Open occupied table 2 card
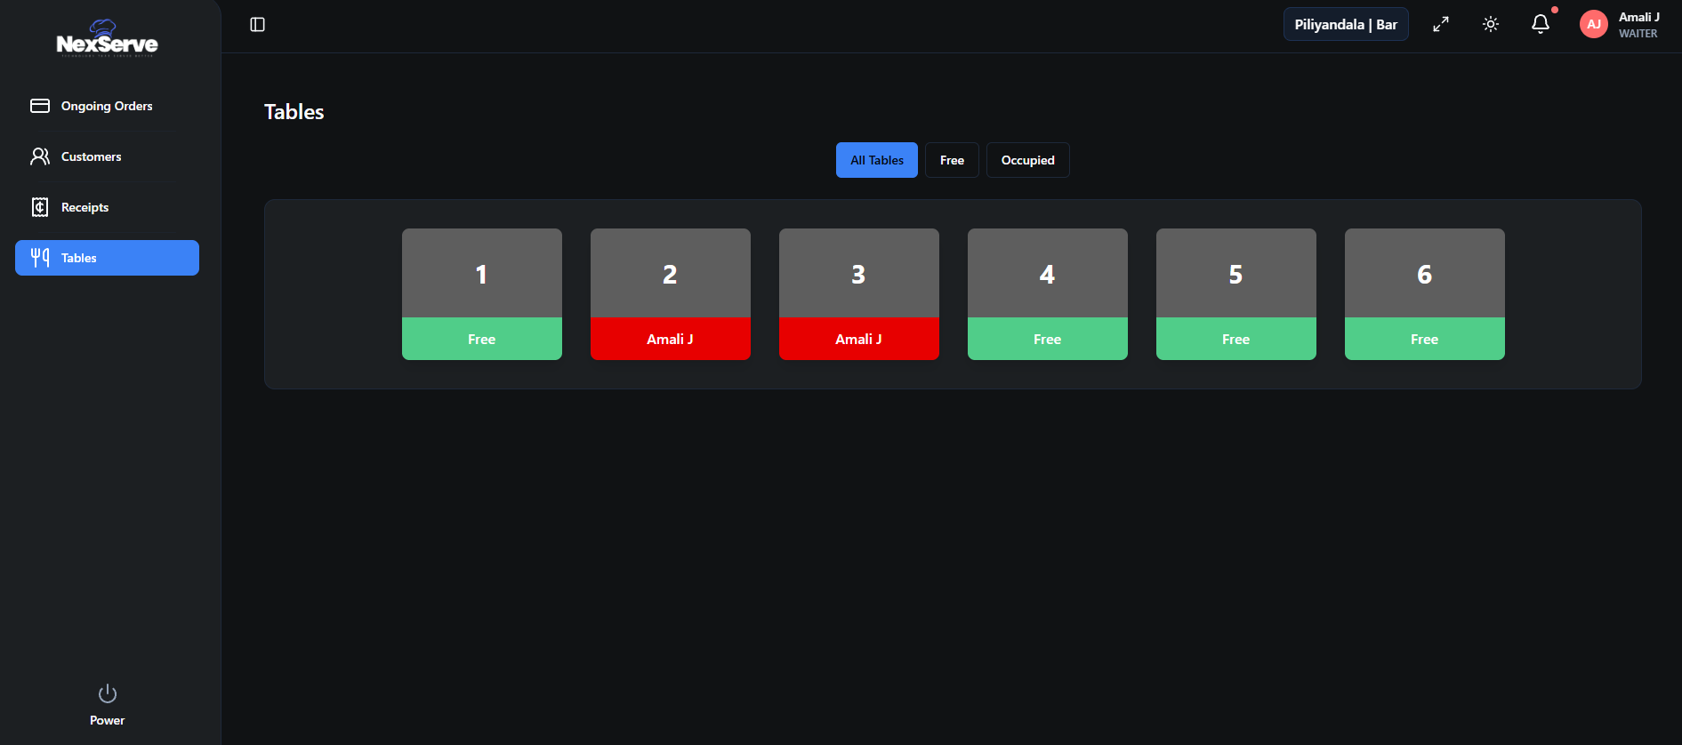This screenshot has width=1682, height=745. [x=671, y=293]
